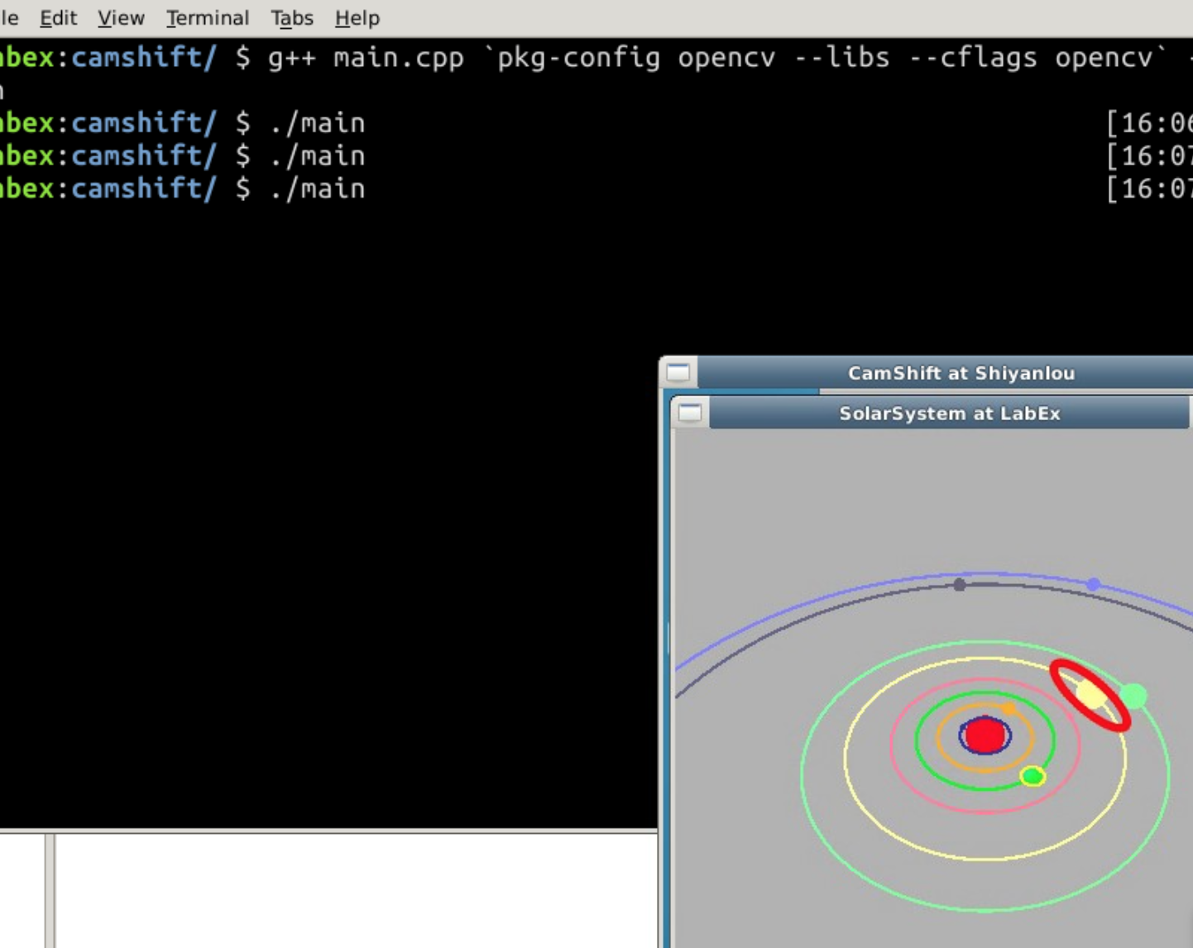Click the pale yellow planet inside red ellipse

[1090, 695]
